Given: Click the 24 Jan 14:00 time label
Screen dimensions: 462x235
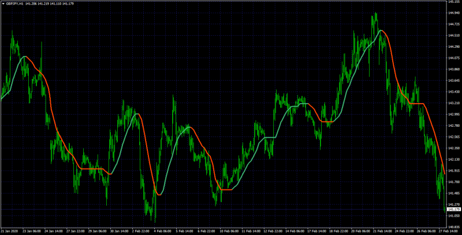Looking at the screenshot, I should pos(54,232).
